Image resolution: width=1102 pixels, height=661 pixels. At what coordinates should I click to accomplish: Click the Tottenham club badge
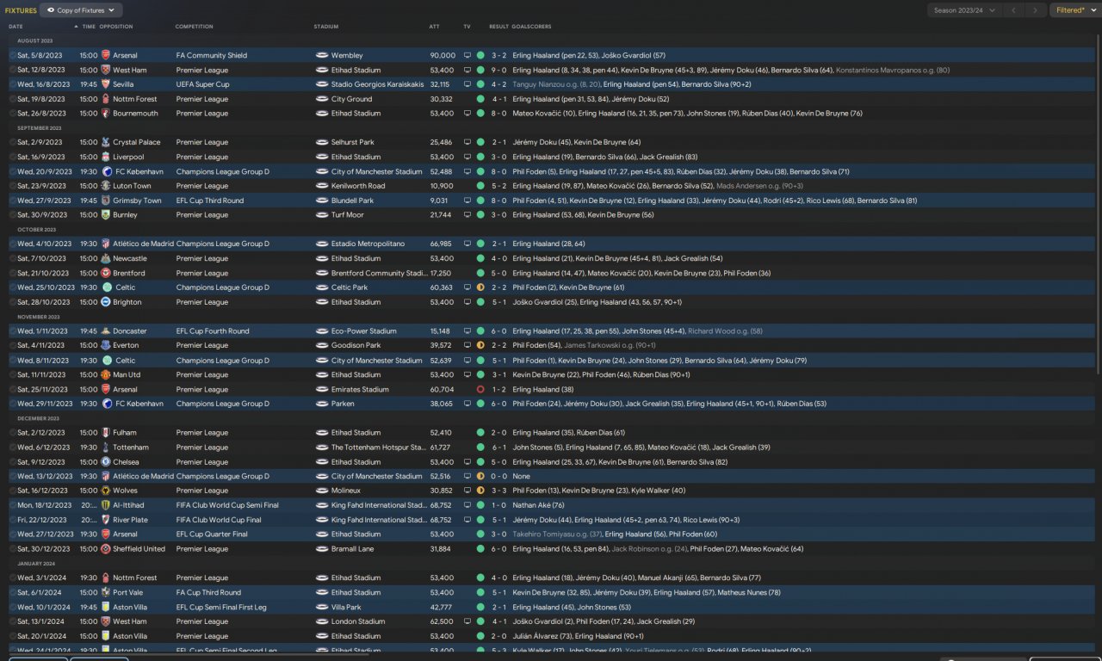point(106,448)
